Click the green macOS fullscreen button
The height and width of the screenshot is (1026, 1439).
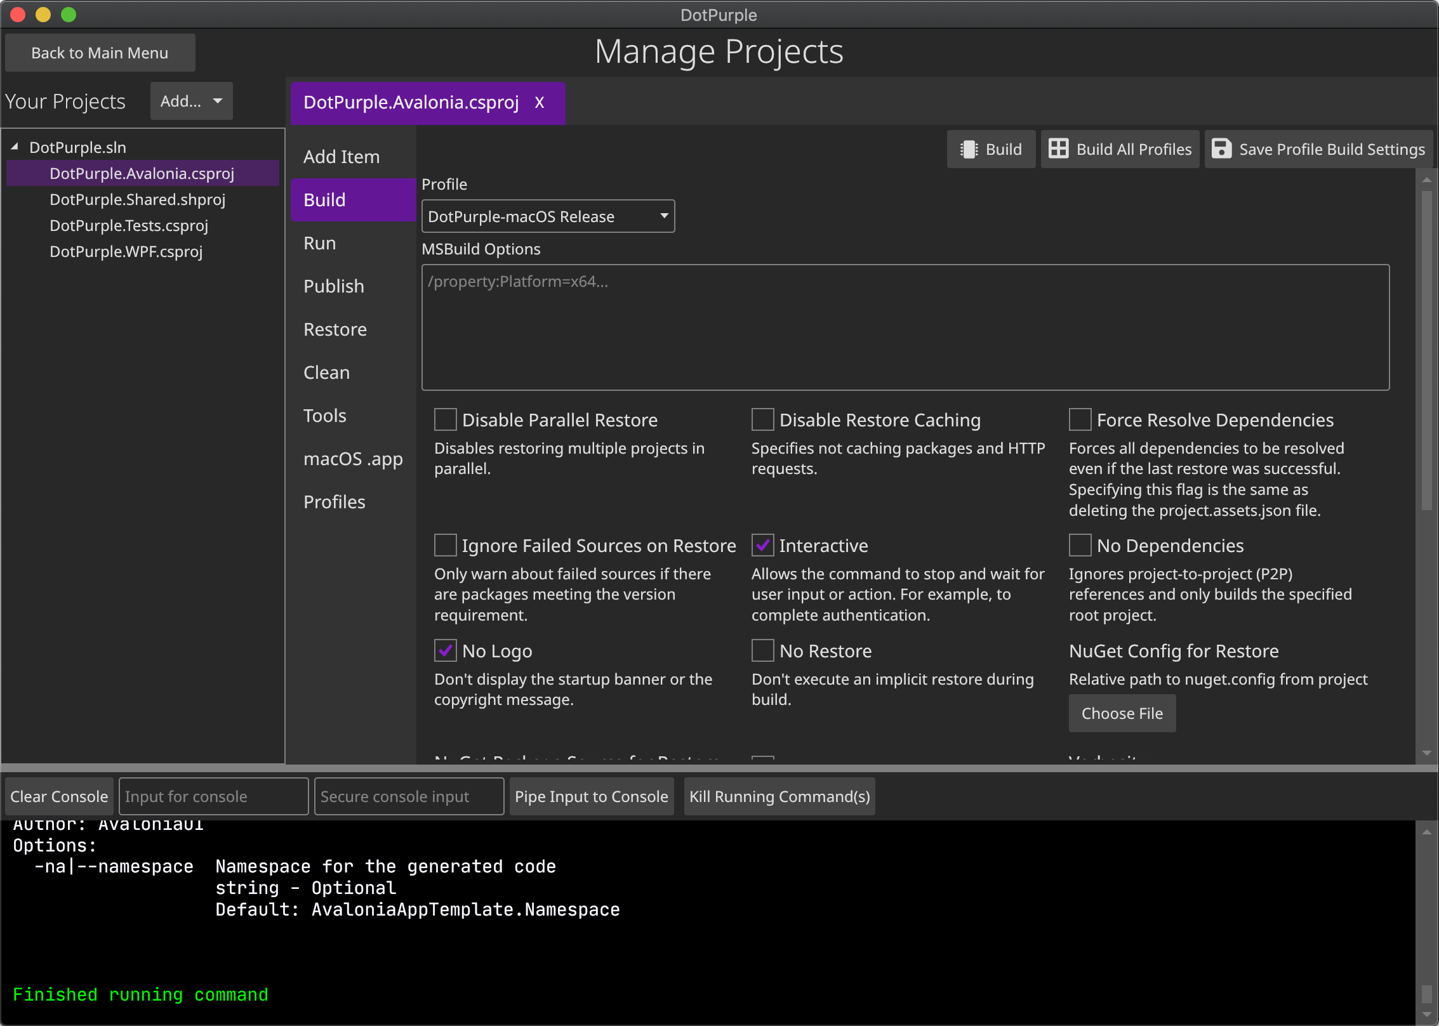pos(69,15)
